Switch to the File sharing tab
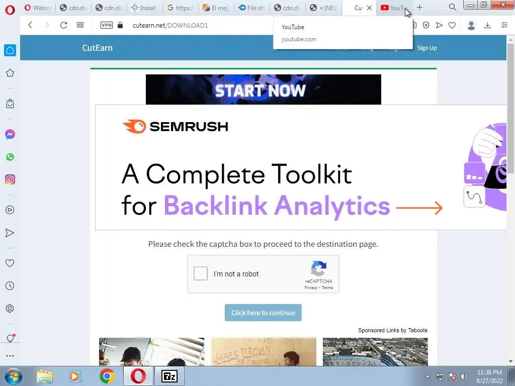 [x=252, y=8]
